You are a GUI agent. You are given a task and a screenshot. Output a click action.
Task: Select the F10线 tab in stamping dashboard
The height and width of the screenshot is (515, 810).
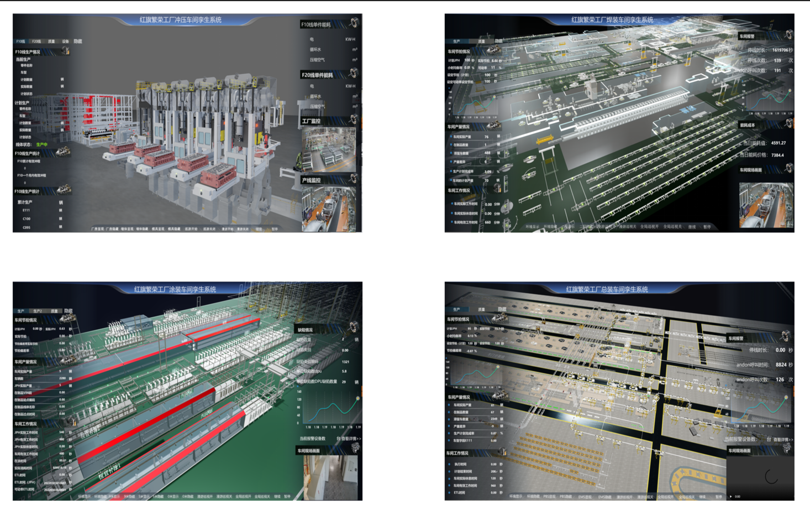tap(20, 41)
